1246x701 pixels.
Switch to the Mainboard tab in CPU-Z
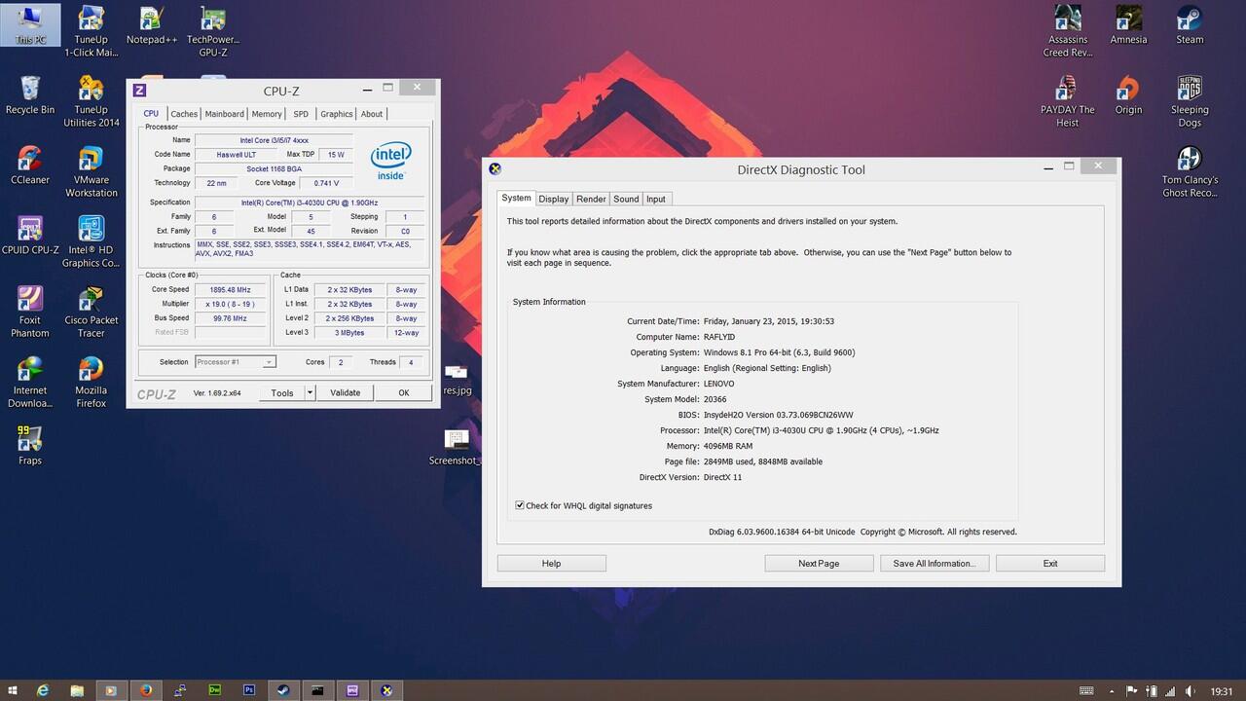pyautogui.click(x=225, y=114)
